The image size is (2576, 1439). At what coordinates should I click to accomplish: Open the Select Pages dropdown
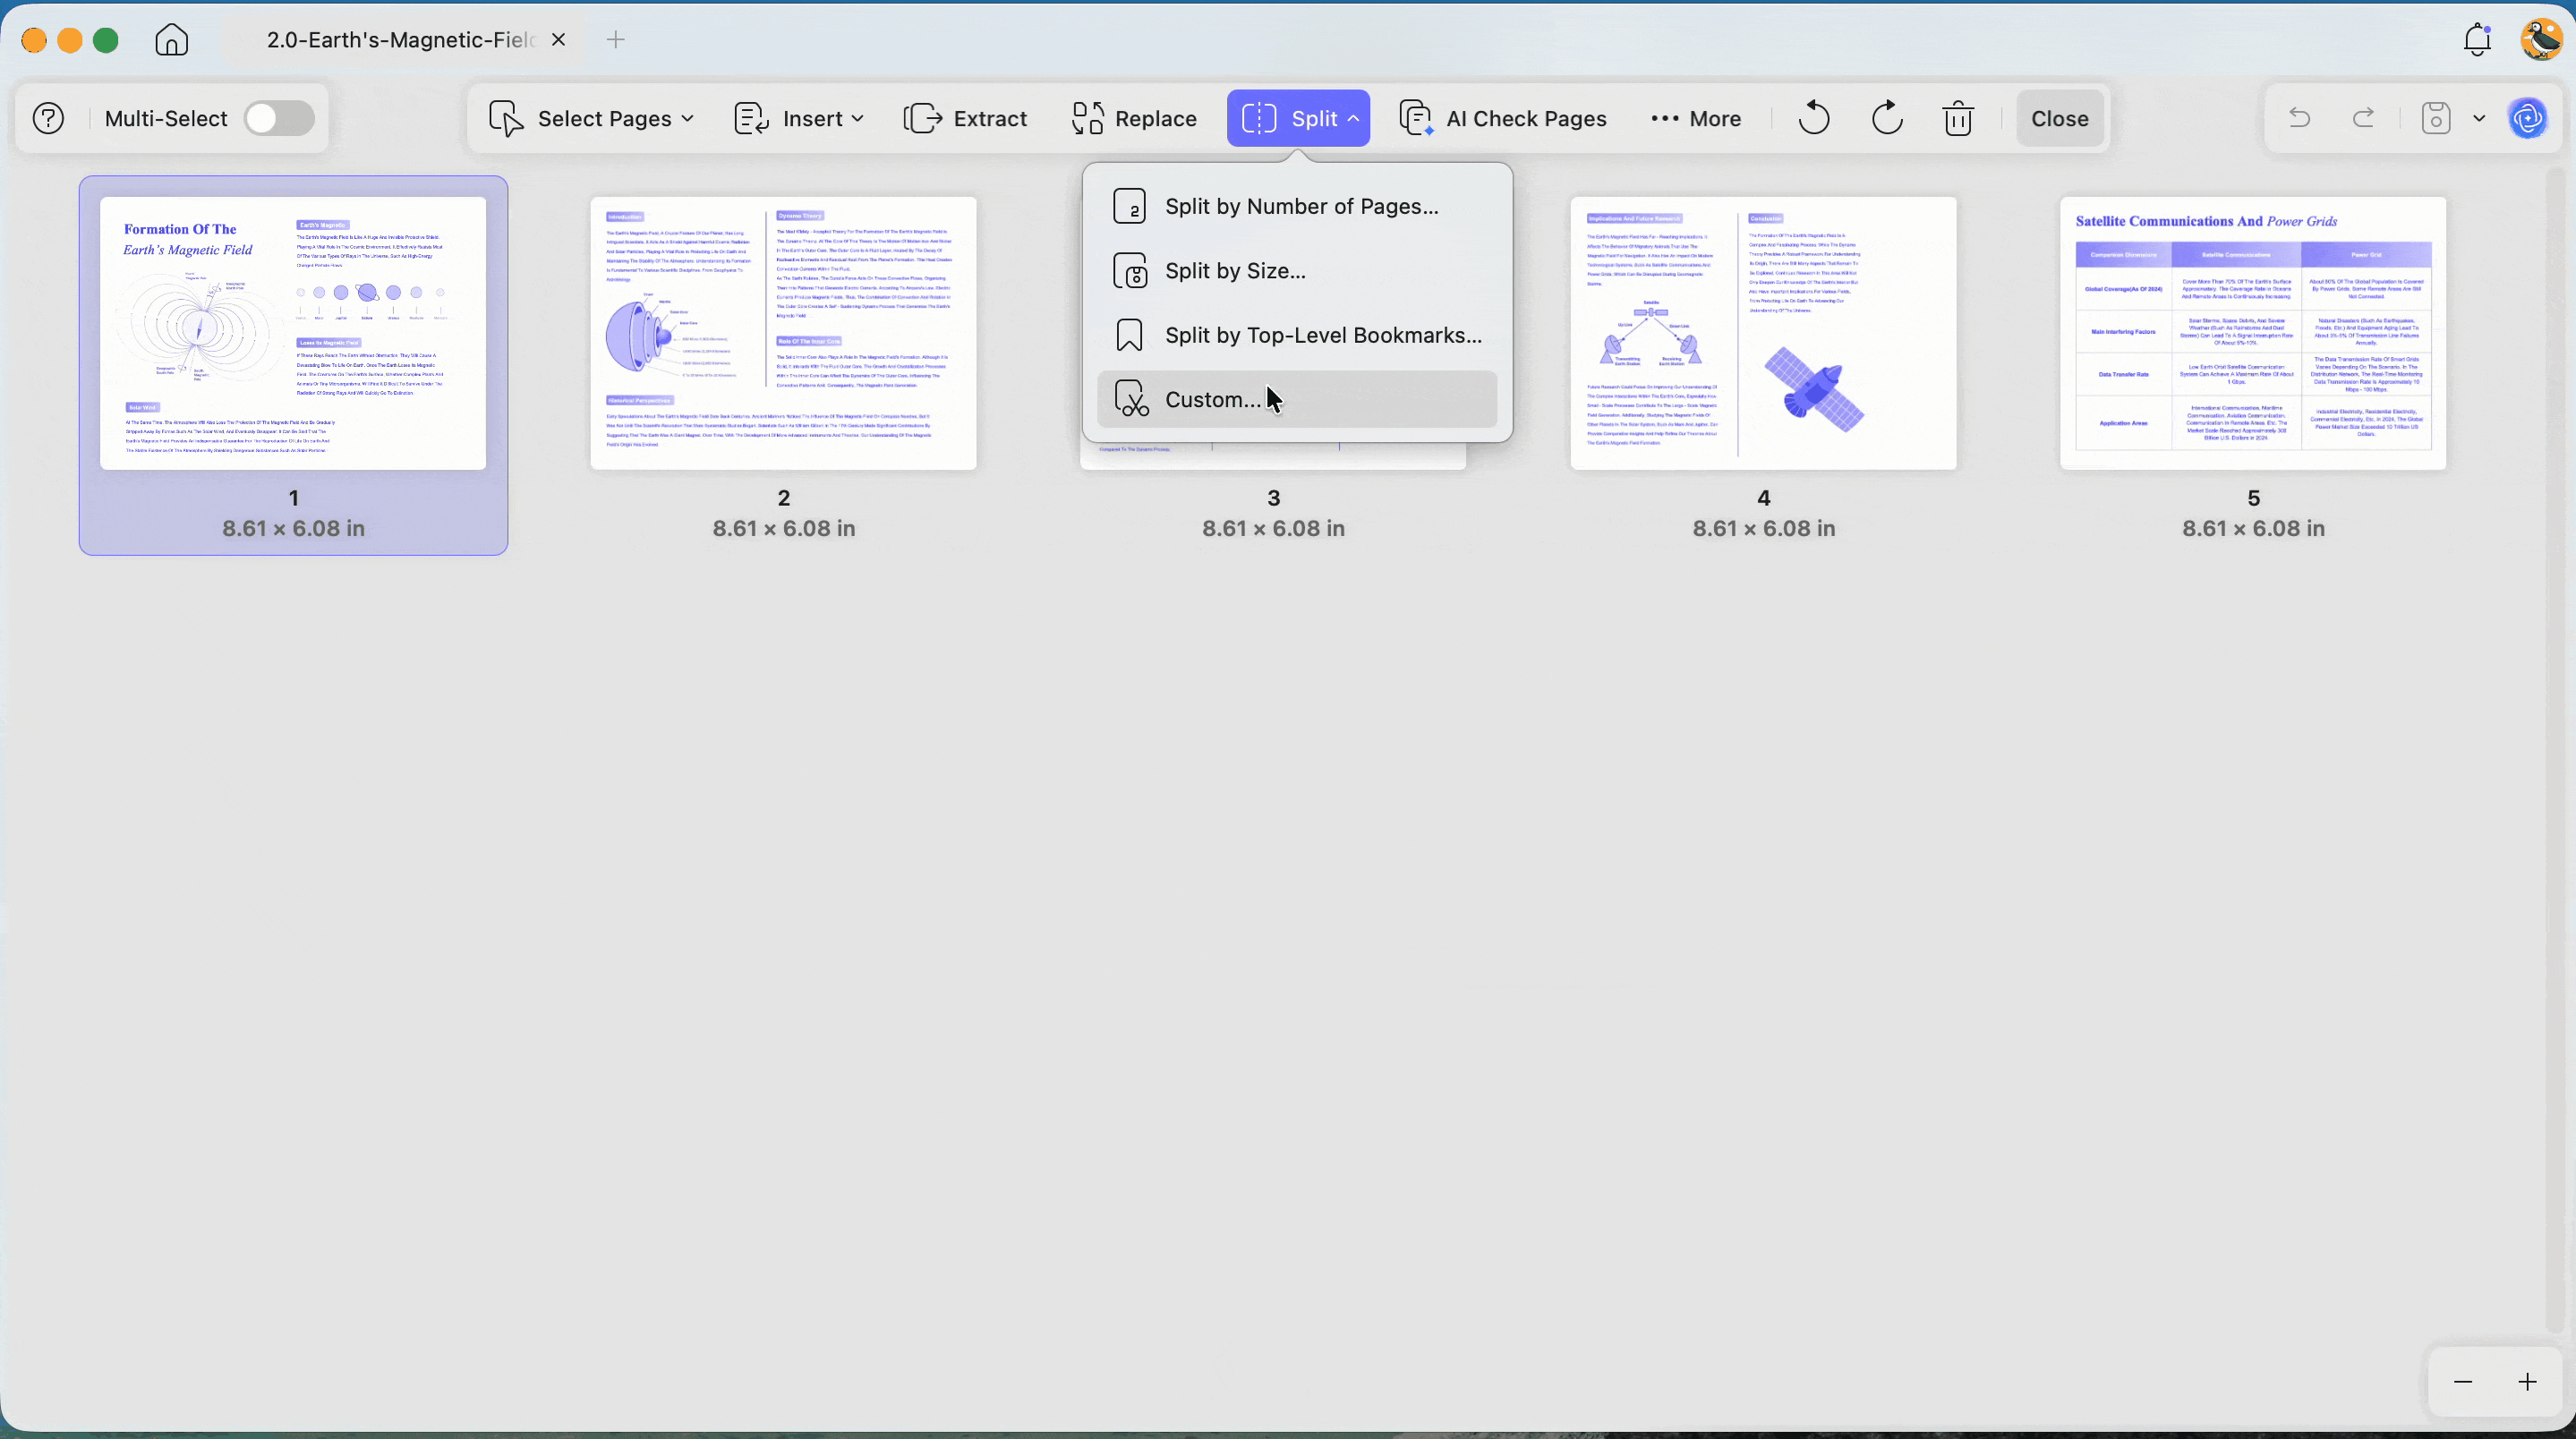click(591, 118)
